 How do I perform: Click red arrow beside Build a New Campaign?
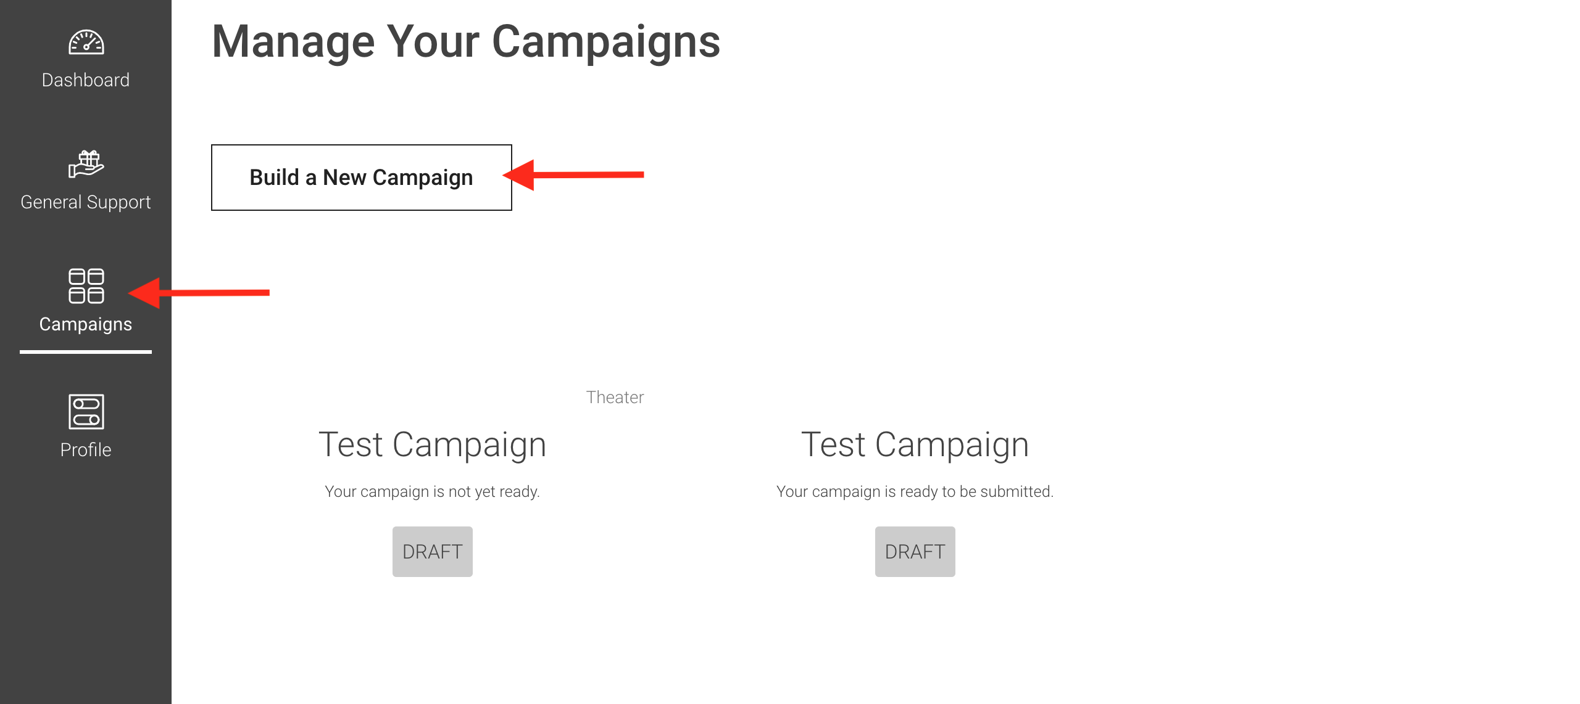pos(573,175)
